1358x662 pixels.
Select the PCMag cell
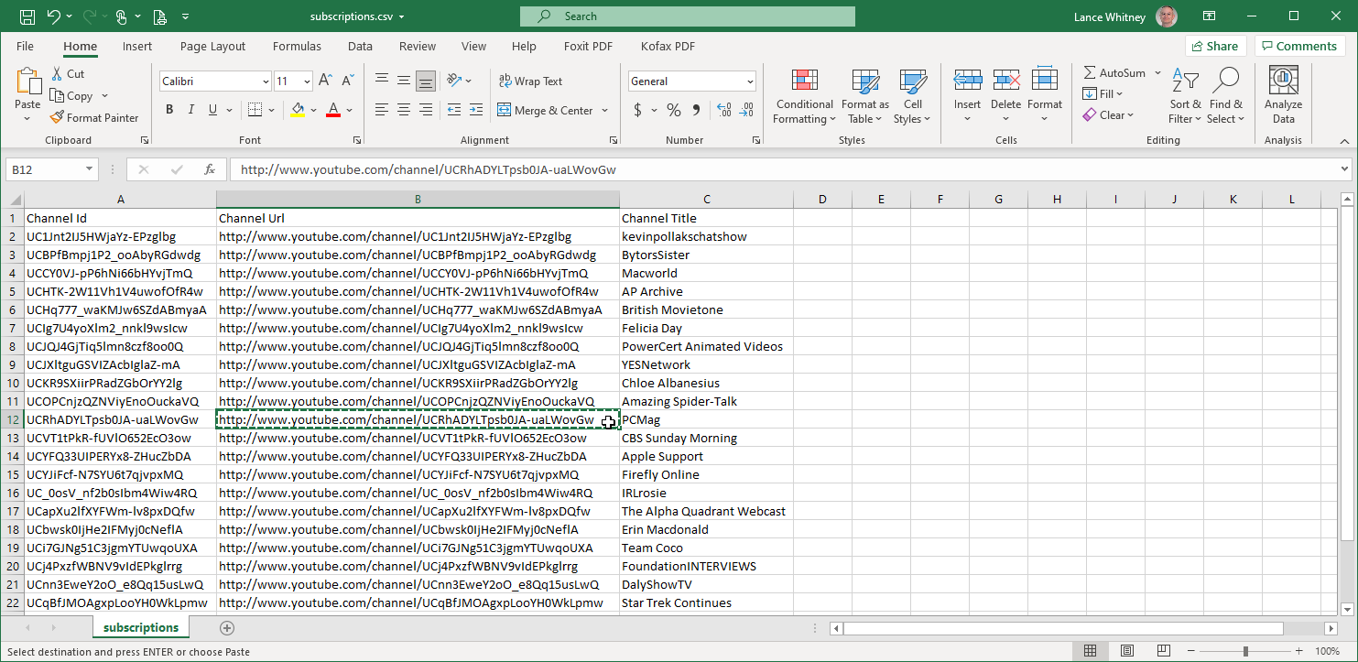[x=706, y=419]
